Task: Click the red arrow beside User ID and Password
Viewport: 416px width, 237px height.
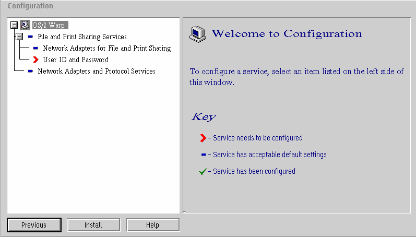Action: [x=36, y=60]
